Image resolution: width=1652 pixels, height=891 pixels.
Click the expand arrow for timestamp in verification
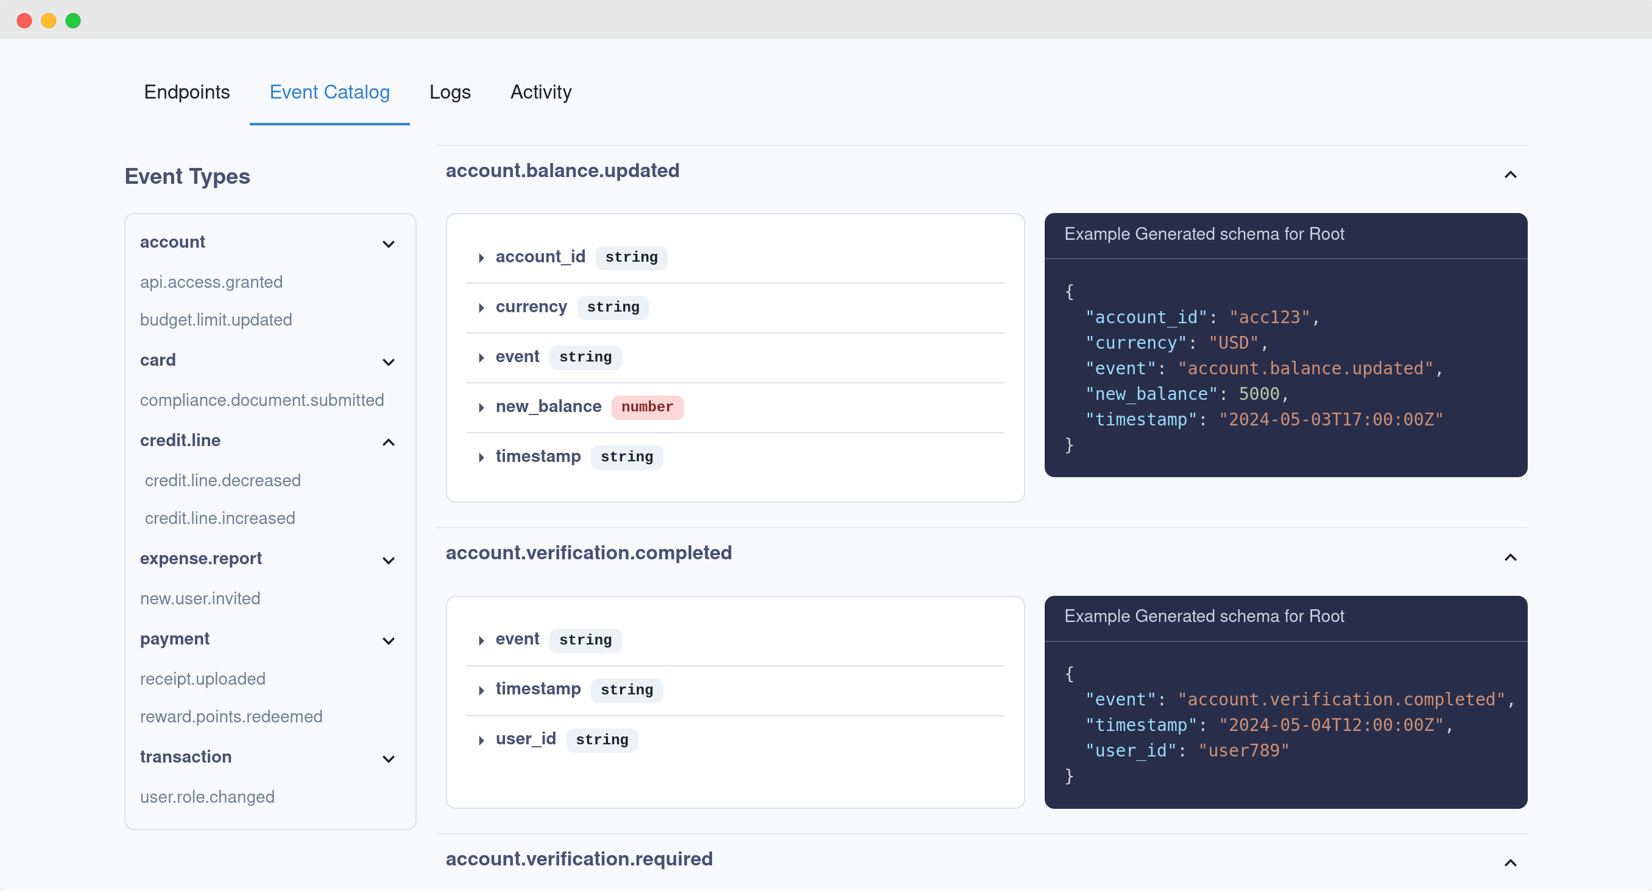pyautogui.click(x=482, y=689)
